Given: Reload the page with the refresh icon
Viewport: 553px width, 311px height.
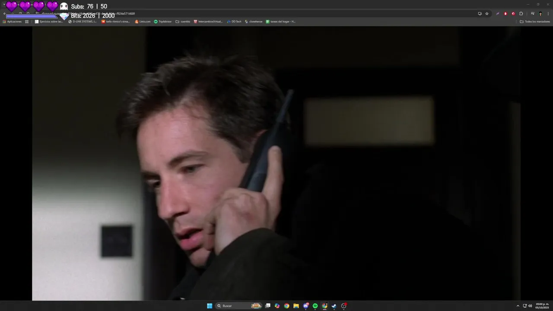Looking at the screenshot, I should point(20,13).
